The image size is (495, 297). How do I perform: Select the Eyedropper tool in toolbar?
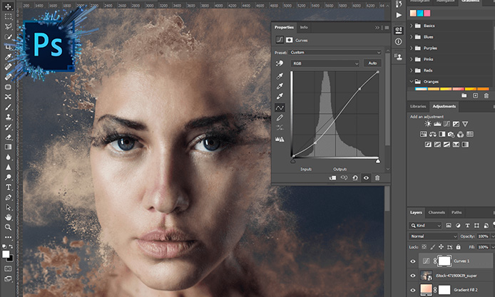[x=9, y=57]
